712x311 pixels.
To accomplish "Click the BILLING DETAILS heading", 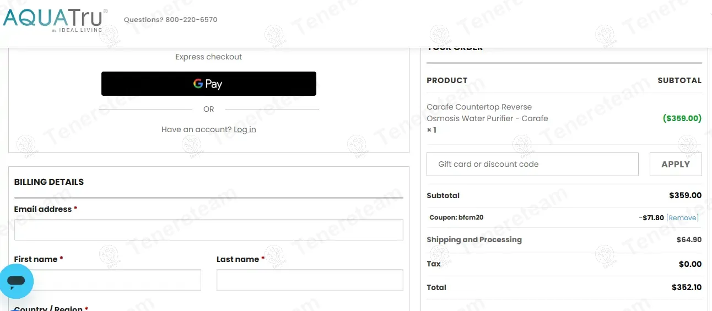I will (49, 182).
